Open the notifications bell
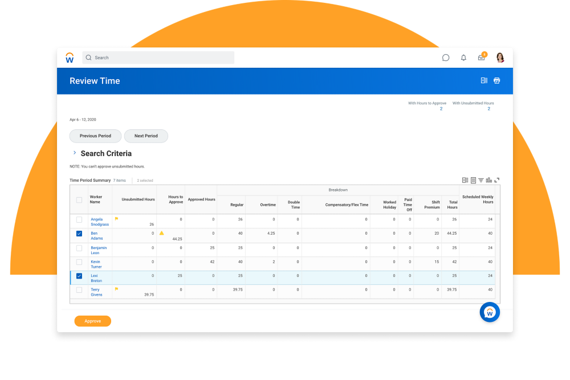Image resolution: width=570 pixels, height=380 pixels. 463,58
